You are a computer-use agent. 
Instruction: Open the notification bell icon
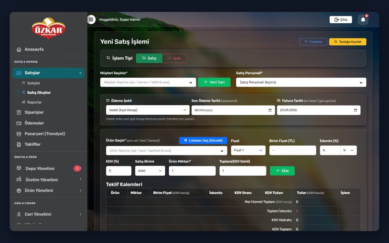363,20
